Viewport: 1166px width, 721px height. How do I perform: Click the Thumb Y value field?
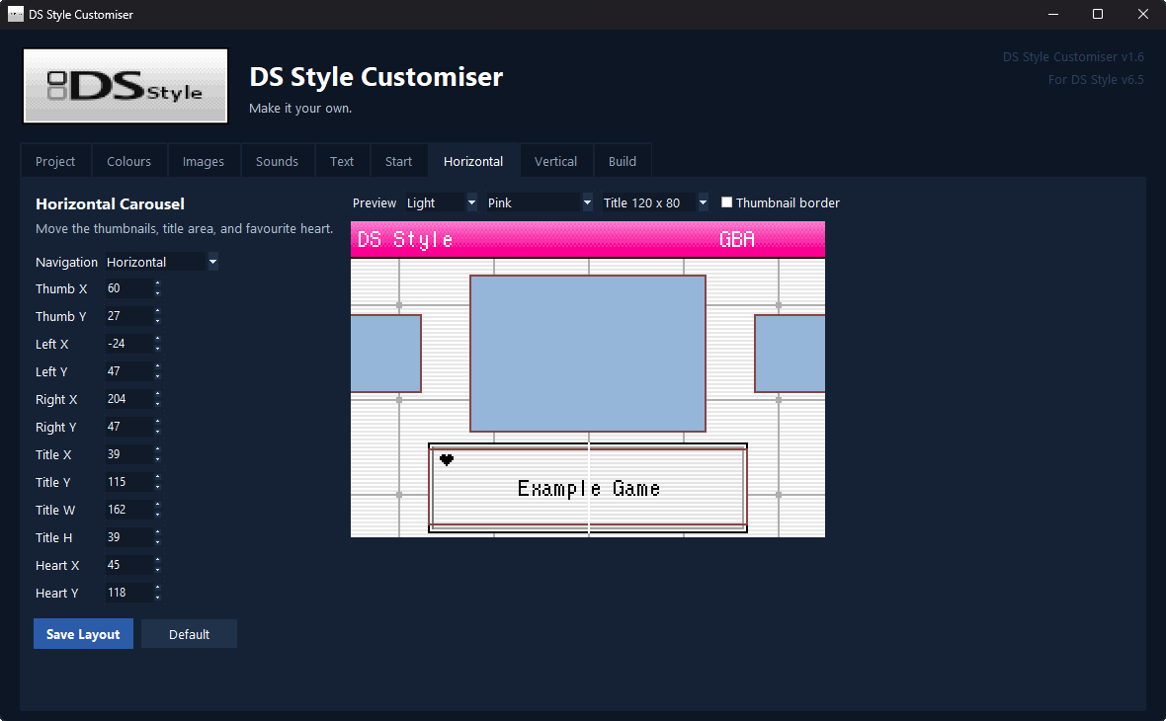[128, 316]
